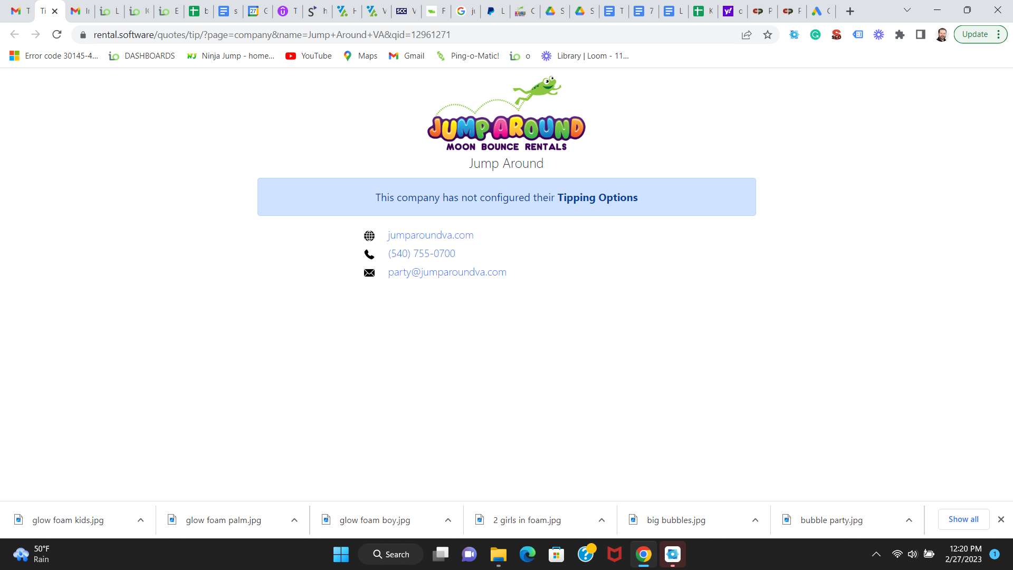
Task: Expand options for big bubbles.jpg
Action: tap(755, 520)
